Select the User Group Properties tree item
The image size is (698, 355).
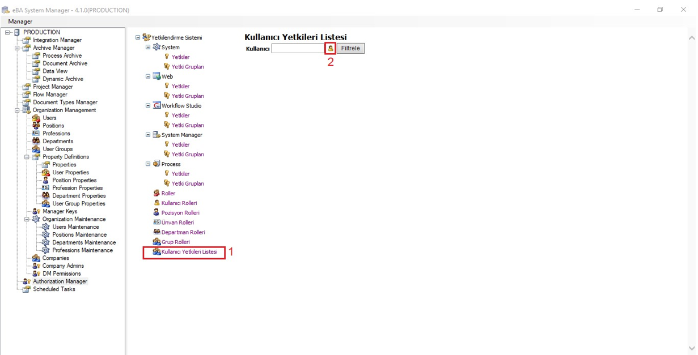tap(79, 204)
